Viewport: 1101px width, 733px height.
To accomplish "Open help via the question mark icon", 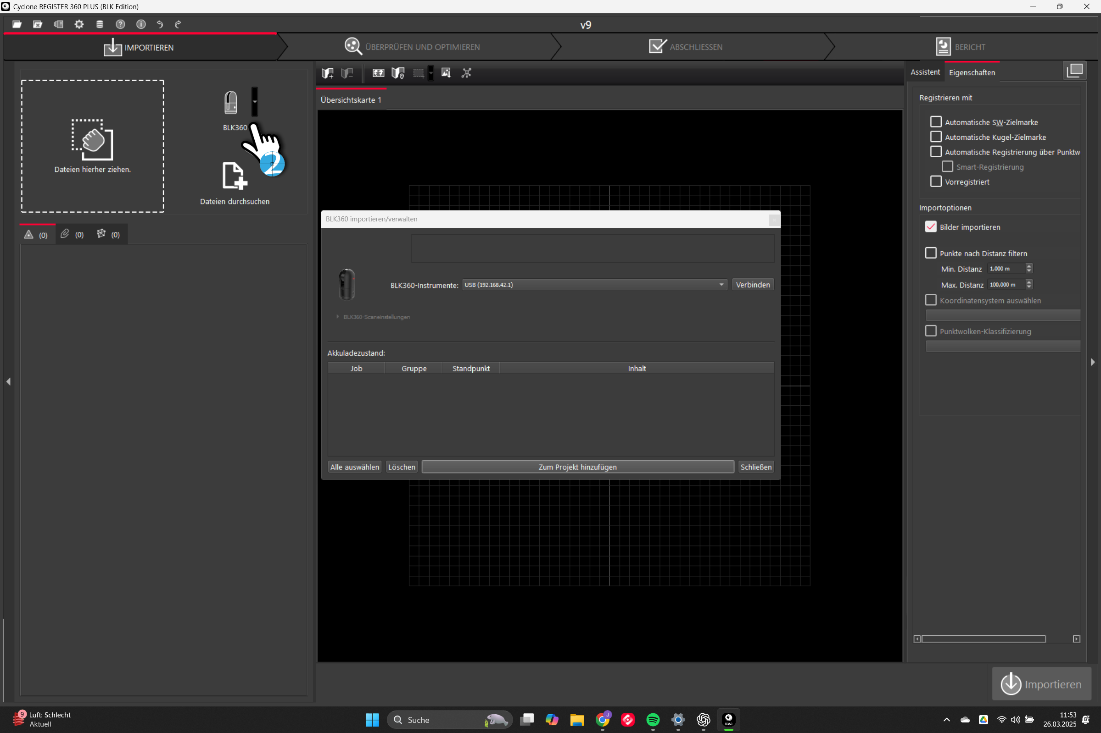I will [x=120, y=24].
